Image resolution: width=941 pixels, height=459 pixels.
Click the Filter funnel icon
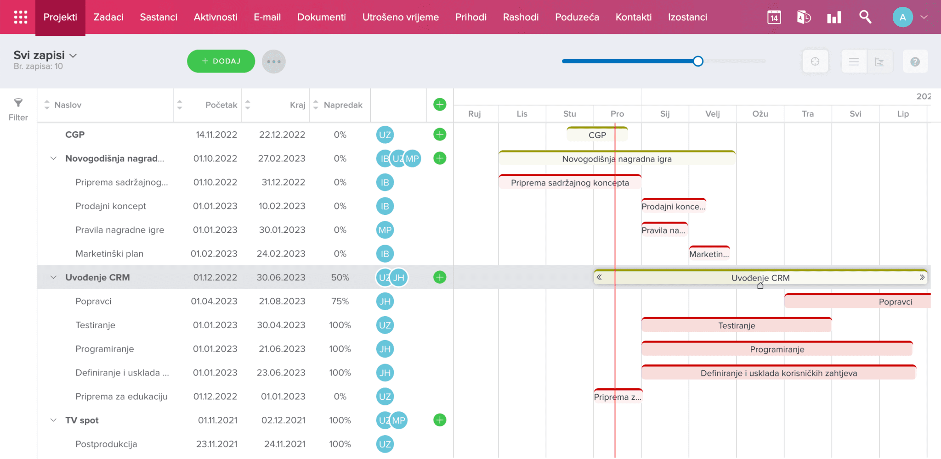18,102
